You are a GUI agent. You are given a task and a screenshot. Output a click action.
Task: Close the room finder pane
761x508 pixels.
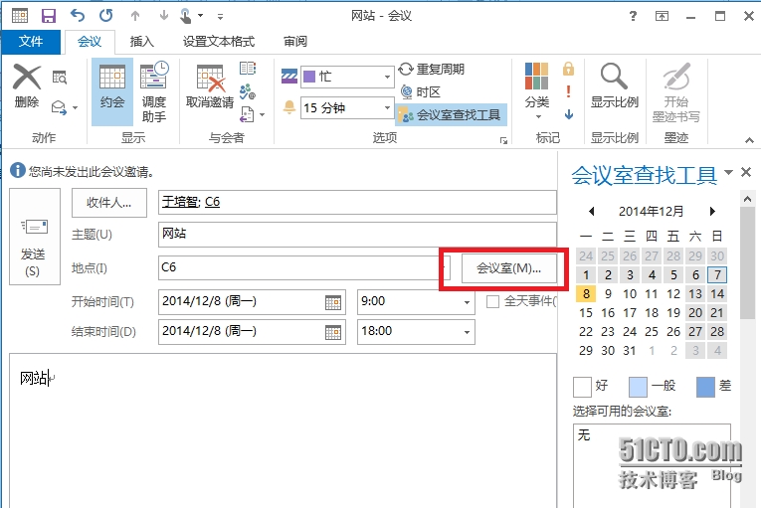coord(746,172)
